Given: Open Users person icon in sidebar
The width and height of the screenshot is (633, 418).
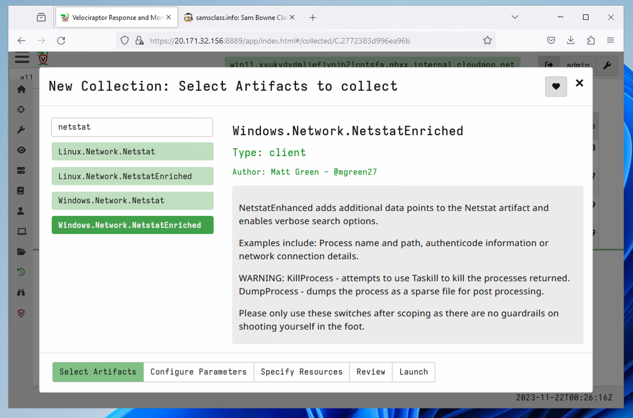Looking at the screenshot, I should tap(21, 211).
